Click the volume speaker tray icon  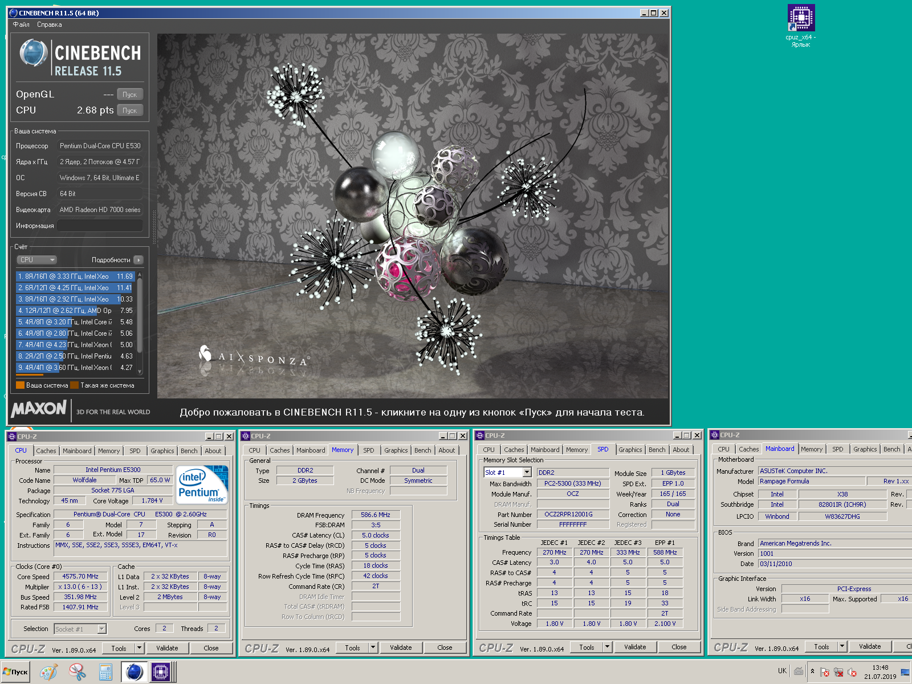[x=852, y=672]
